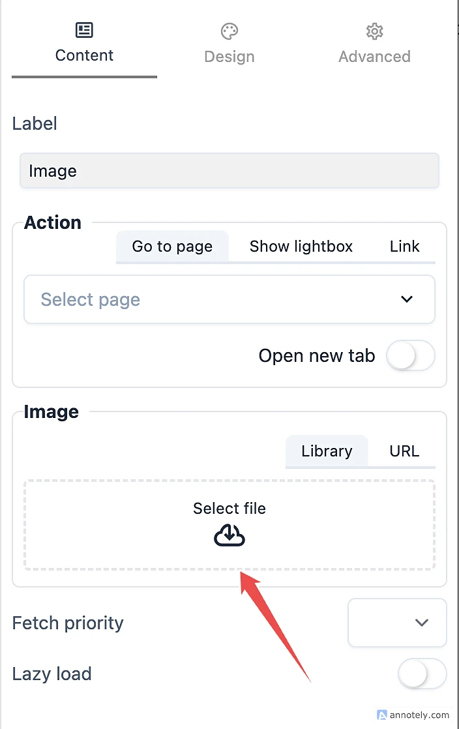Switch image source to URL
The image size is (459, 729).
pos(404,451)
